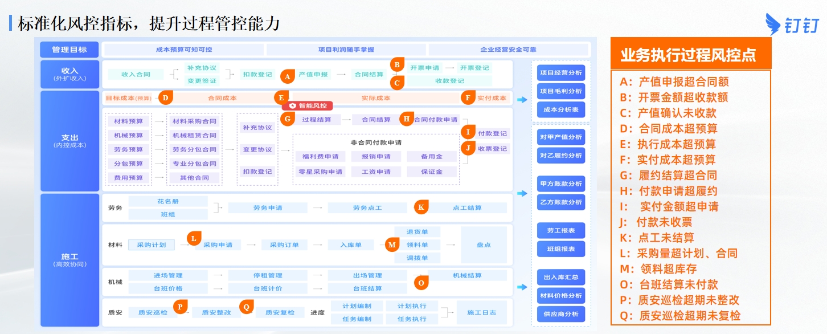Click risk marker J beside 收票登记
The width and height of the screenshot is (827, 334).
click(468, 148)
